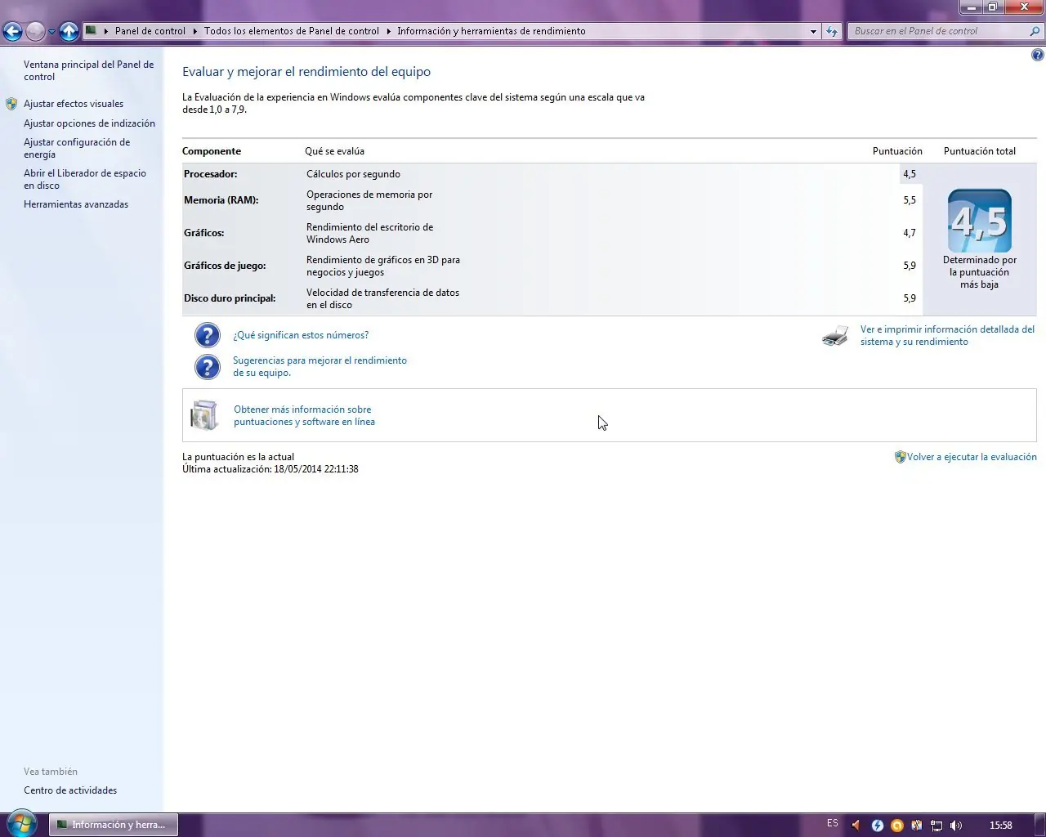Image resolution: width=1046 pixels, height=837 pixels.
Task: Select the 'Memoria (RAM):' row label
Action: coord(221,200)
